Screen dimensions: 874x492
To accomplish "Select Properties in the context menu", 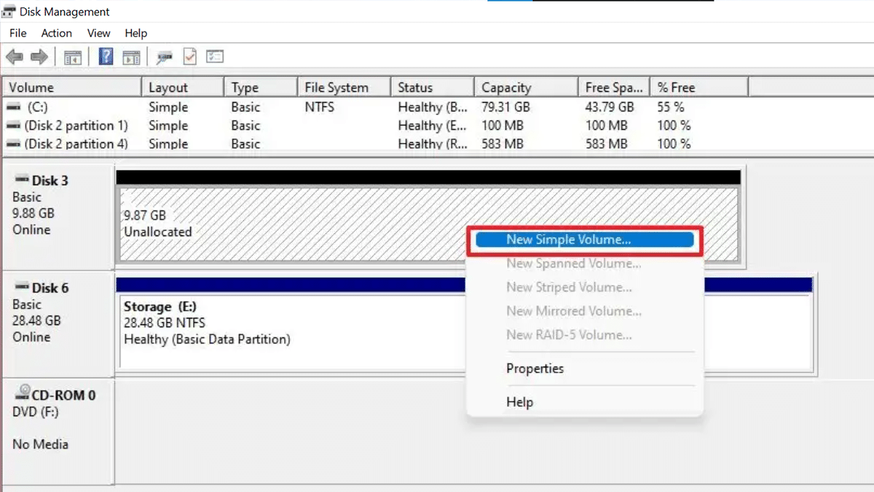I will [x=535, y=369].
